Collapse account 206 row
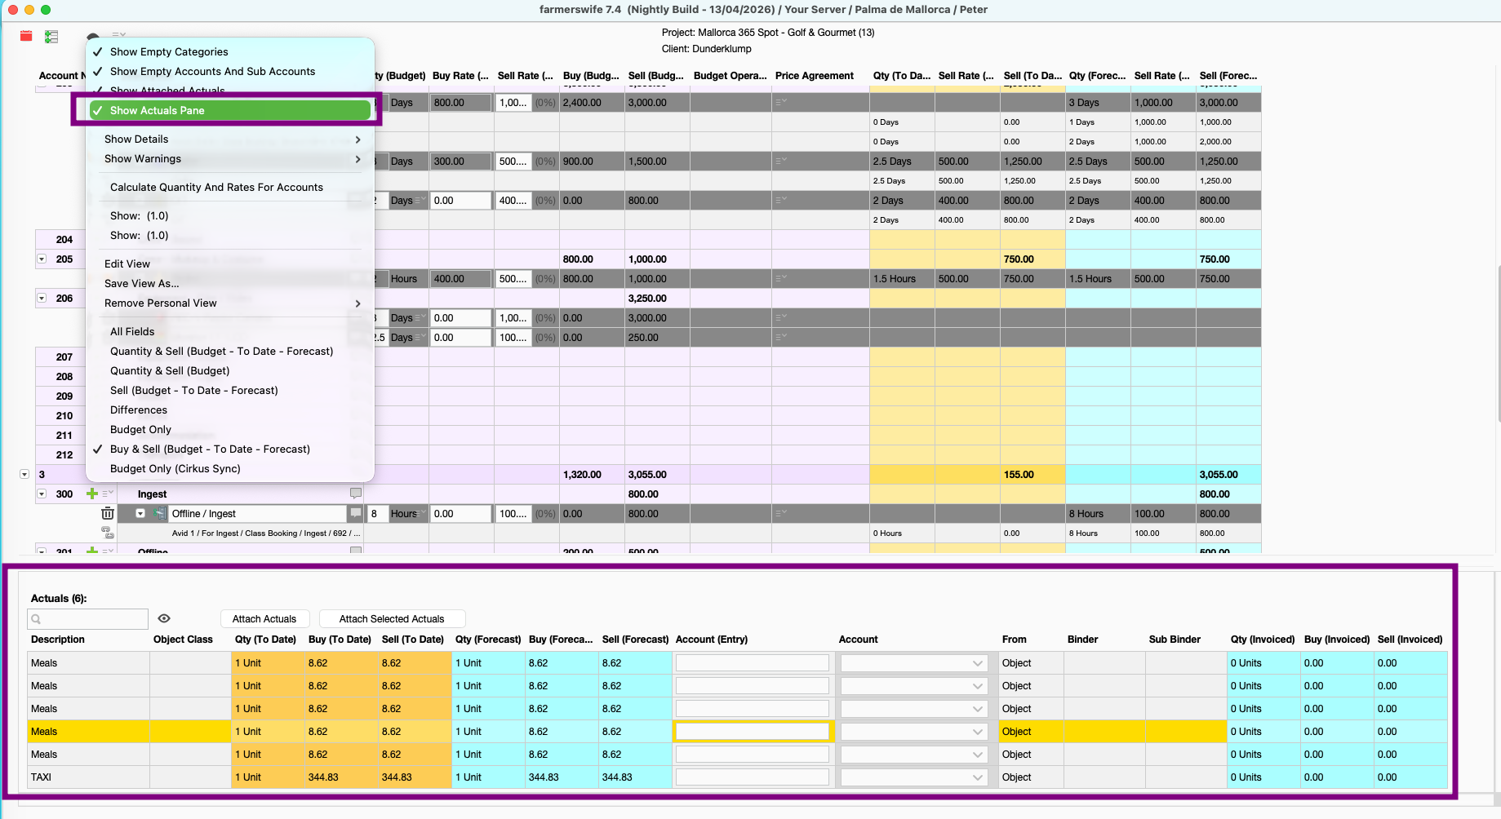The height and width of the screenshot is (819, 1501). coord(42,298)
